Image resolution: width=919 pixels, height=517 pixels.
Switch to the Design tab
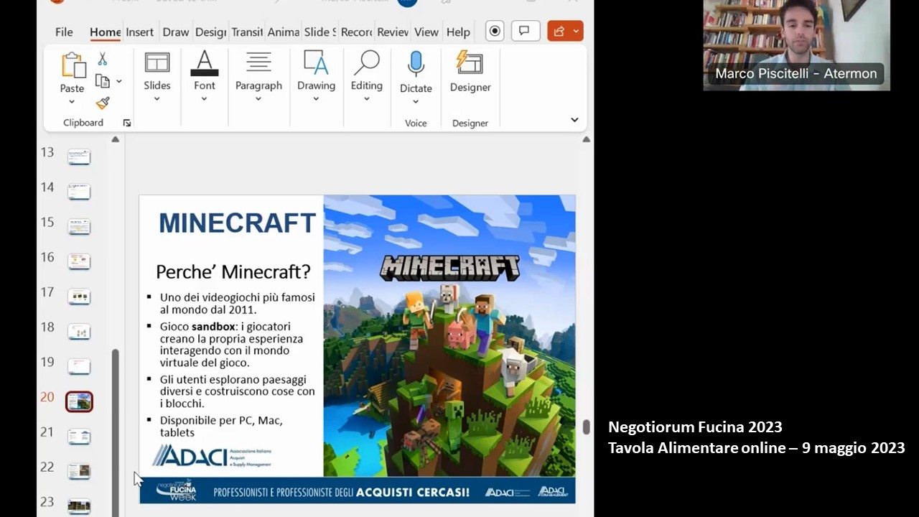click(x=210, y=32)
